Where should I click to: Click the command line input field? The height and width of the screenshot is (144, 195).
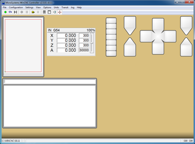[x=50, y=81]
